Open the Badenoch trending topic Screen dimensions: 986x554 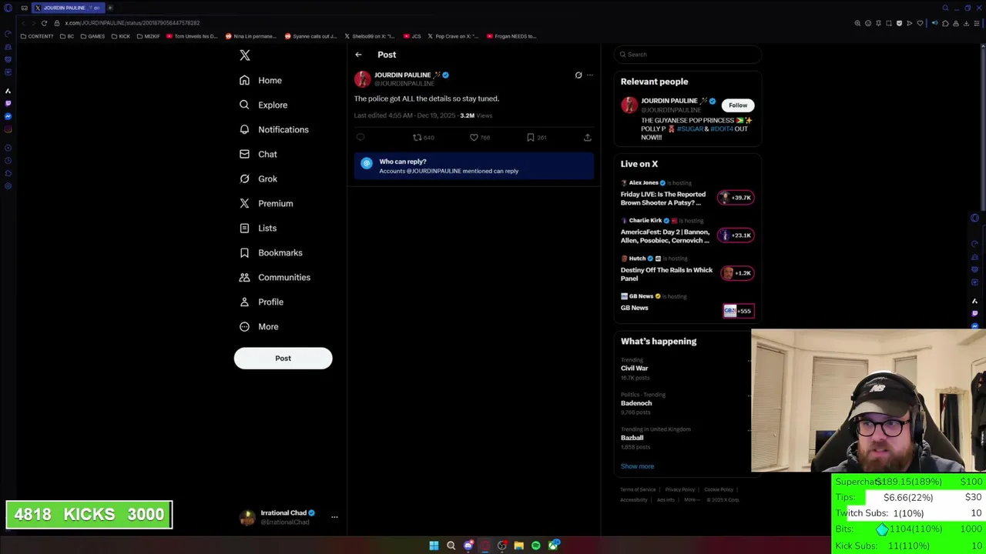[636, 402]
